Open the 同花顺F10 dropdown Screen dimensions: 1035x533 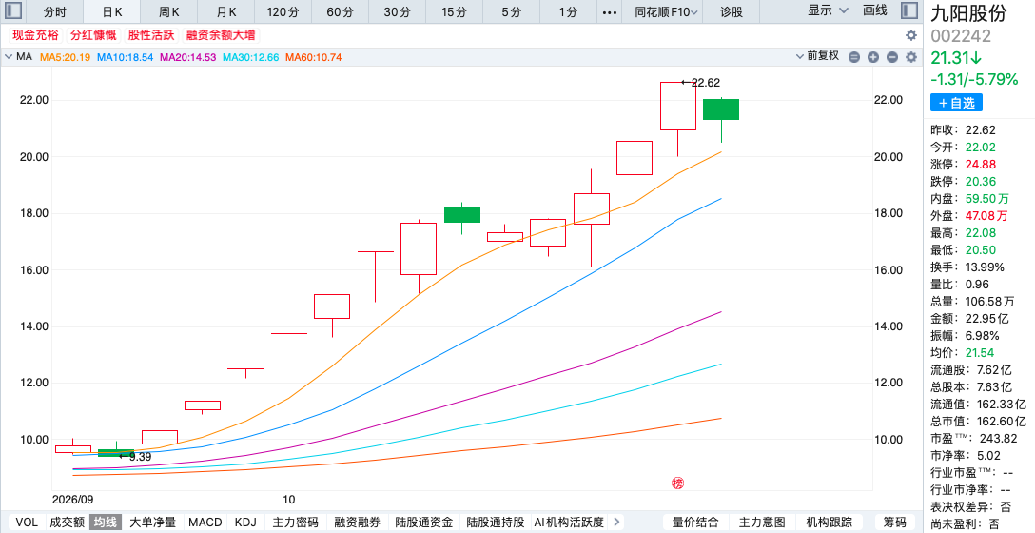point(666,11)
